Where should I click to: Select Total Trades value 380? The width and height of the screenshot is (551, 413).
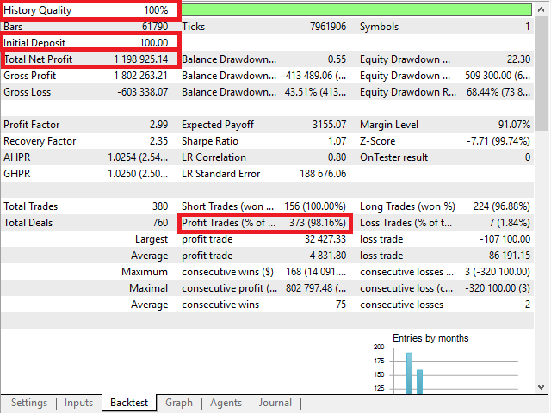[160, 206]
